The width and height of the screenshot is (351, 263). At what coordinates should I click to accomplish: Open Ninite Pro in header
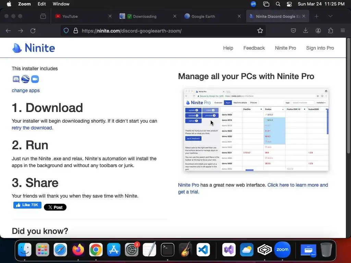286,48
